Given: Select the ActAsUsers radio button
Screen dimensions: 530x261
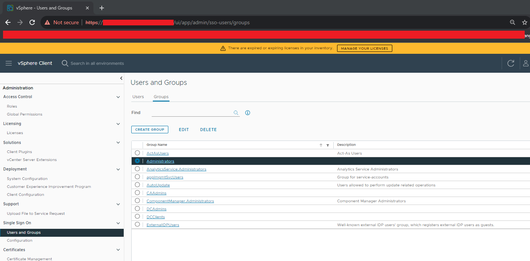Looking at the screenshot, I should pyautogui.click(x=137, y=153).
